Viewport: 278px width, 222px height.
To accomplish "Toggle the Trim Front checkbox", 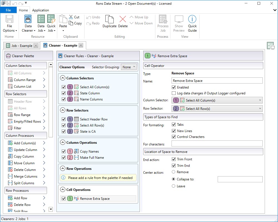I will coord(174,159).
